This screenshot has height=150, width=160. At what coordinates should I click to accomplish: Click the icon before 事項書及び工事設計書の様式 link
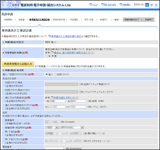50,36
